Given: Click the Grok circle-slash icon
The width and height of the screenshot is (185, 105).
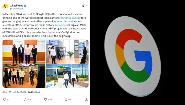Looking at the screenshot, I should point(83,6).
